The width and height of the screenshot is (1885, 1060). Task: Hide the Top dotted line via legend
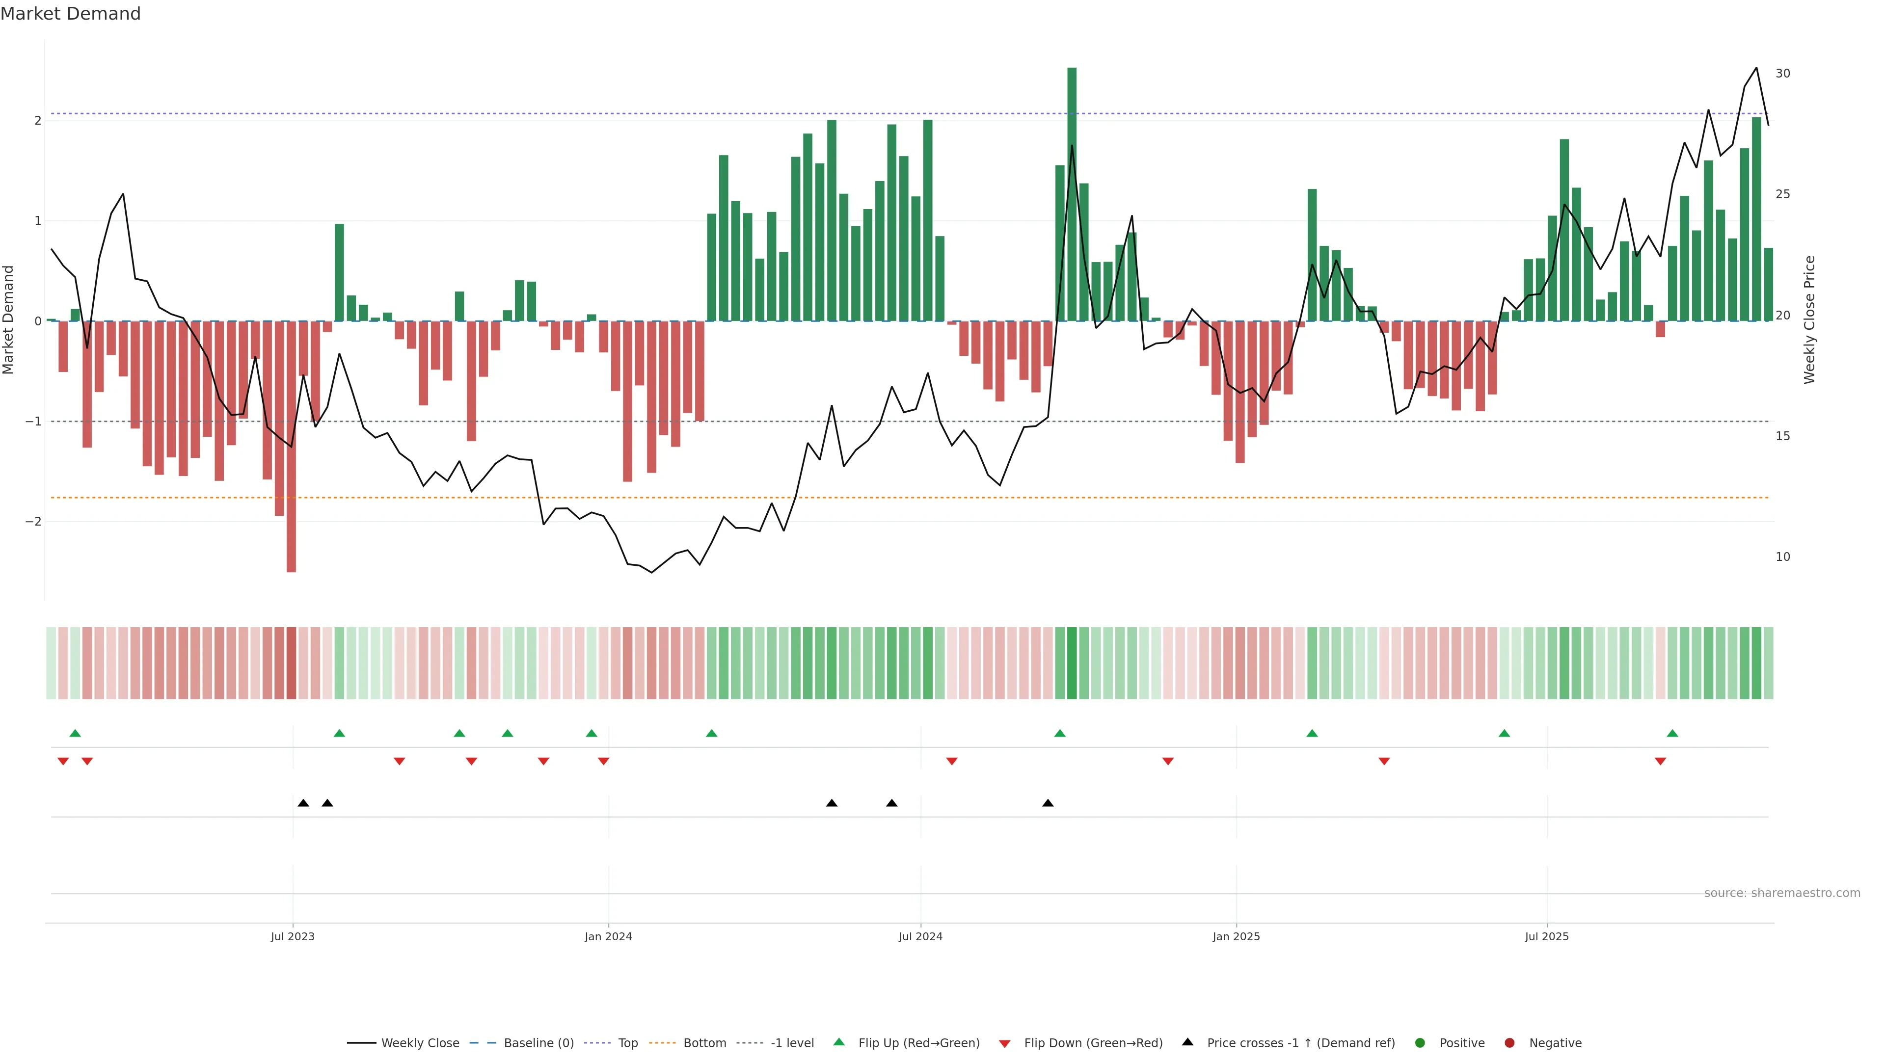point(627,1043)
